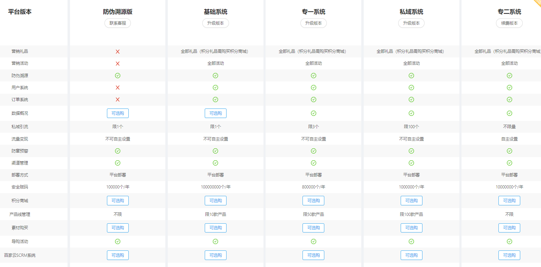Click 数据概况 checkmark in 专一系统 column

(313, 113)
